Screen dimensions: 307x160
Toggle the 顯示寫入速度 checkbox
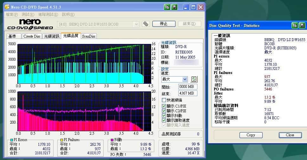pyautogui.click(x=164, y=125)
